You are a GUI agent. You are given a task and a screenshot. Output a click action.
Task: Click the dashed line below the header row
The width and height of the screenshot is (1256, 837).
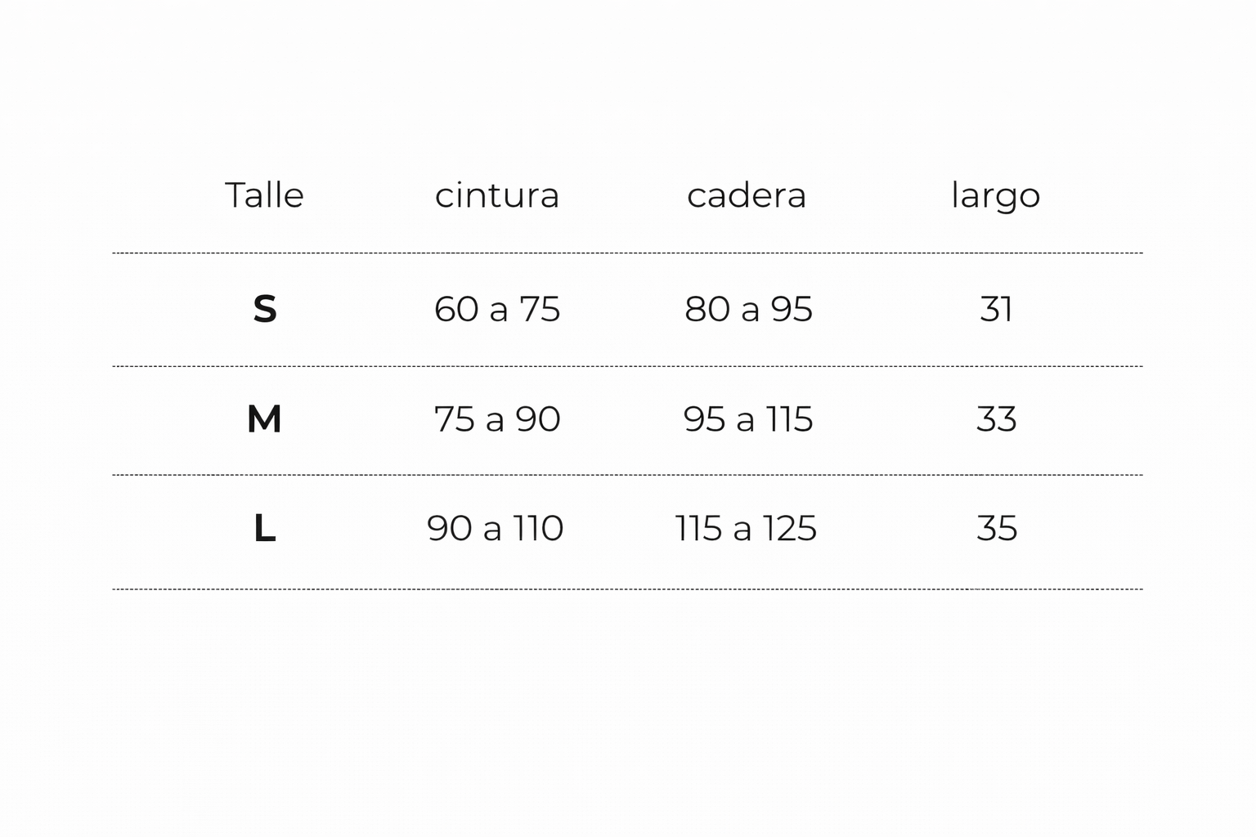(627, 253)
